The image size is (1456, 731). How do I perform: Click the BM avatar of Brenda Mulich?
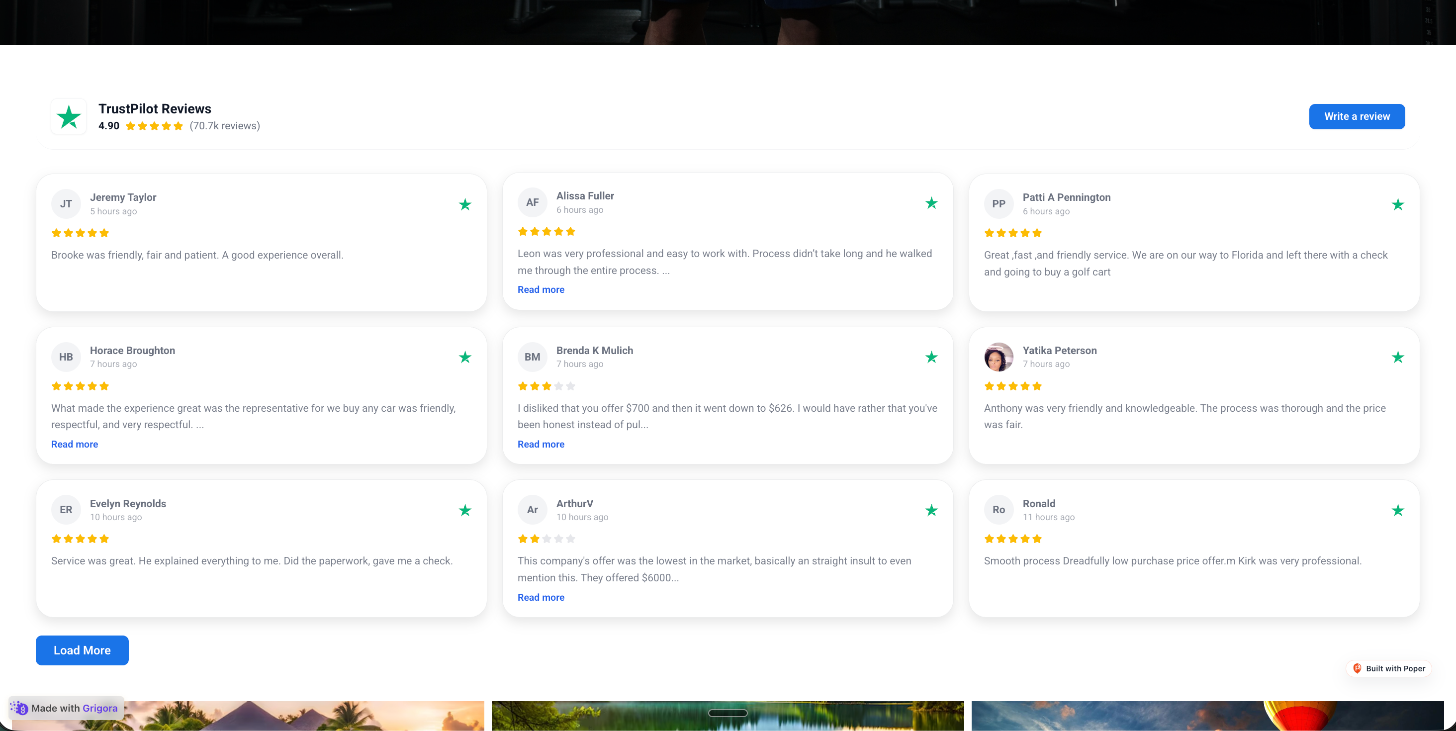coord(533,357)
